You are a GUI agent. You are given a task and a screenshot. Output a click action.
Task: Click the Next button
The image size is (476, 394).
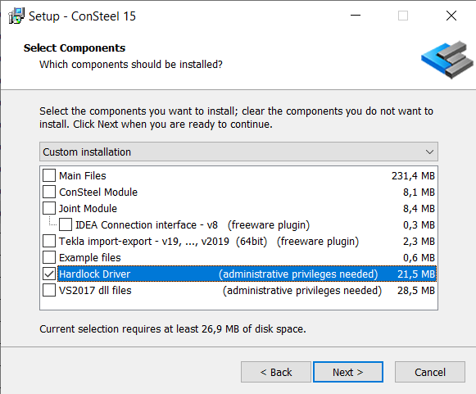pyautogui.click(x=348, y=372)
